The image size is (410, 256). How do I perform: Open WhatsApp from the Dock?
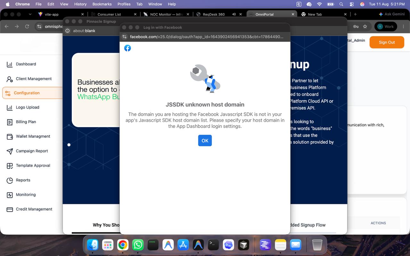point(138,245)
